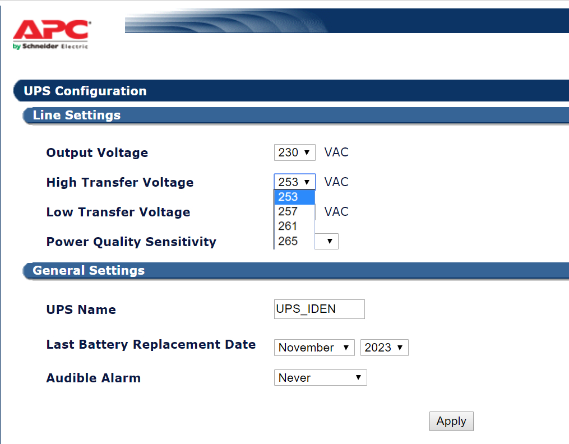
Task: Choose 257 from the open list
Action: 294,211
